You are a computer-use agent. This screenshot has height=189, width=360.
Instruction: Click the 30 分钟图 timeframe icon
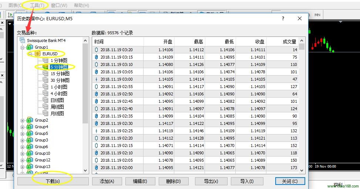46,80
